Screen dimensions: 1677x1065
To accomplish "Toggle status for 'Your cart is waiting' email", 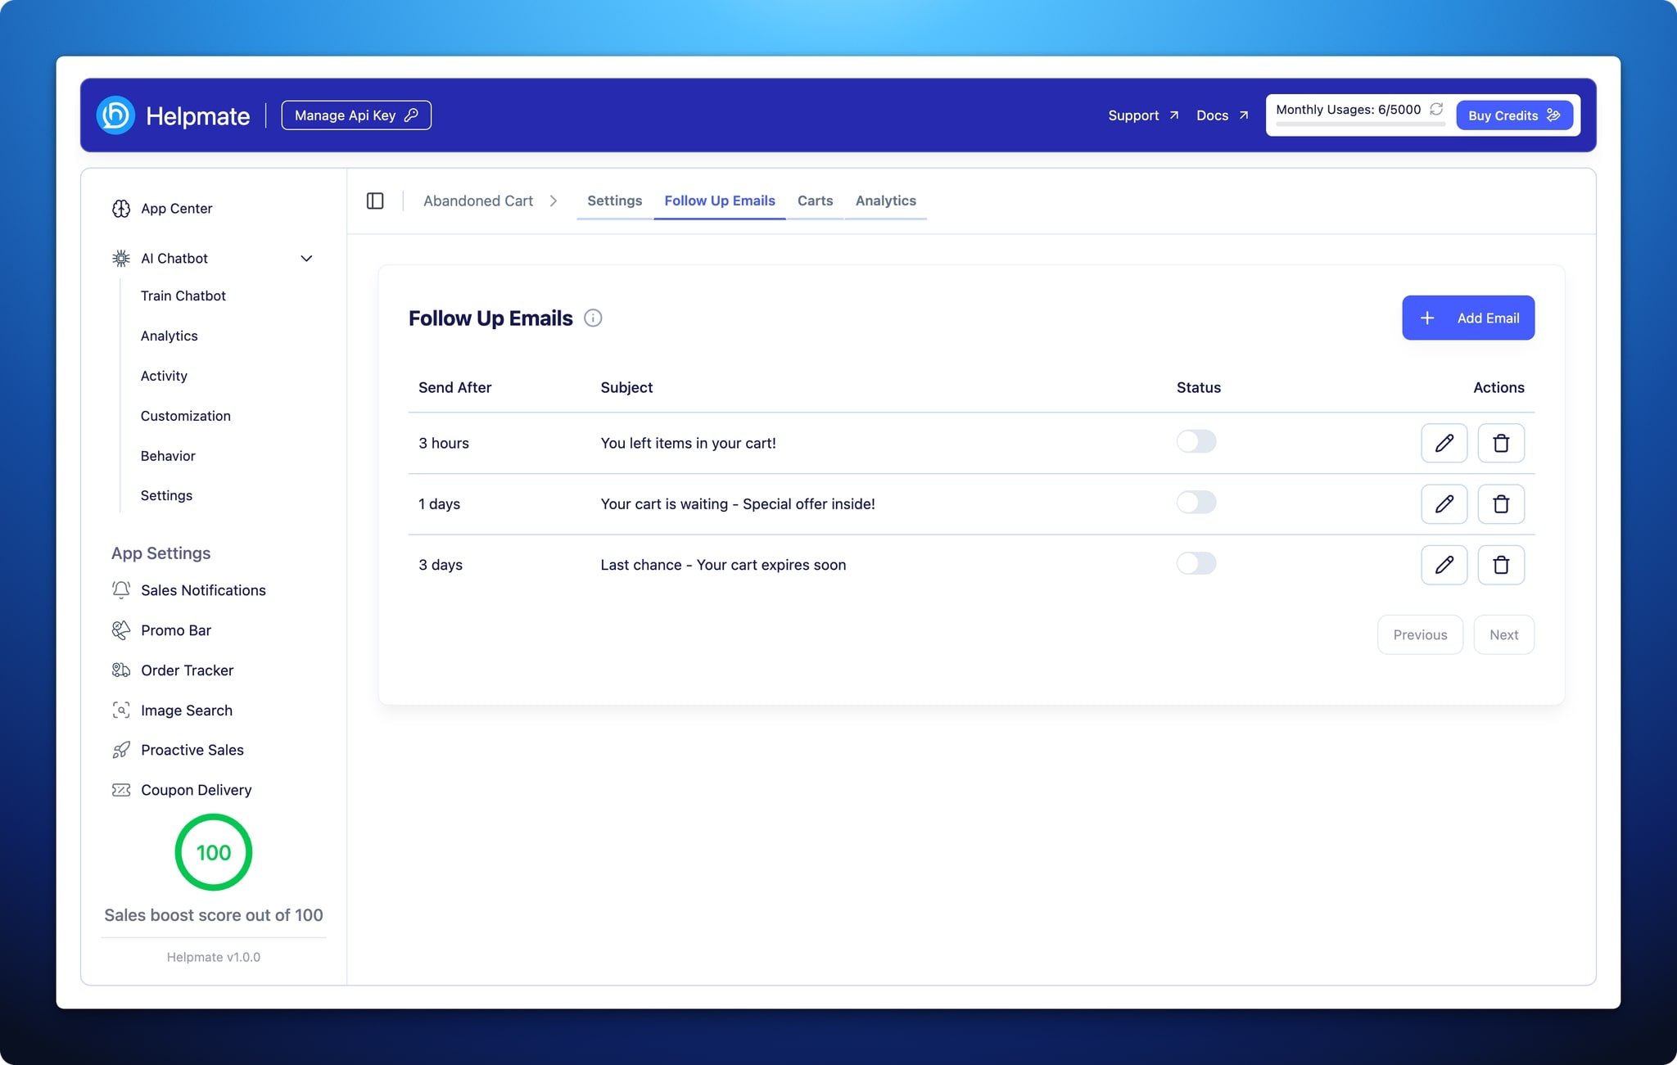I will (x=1196, y=503).
